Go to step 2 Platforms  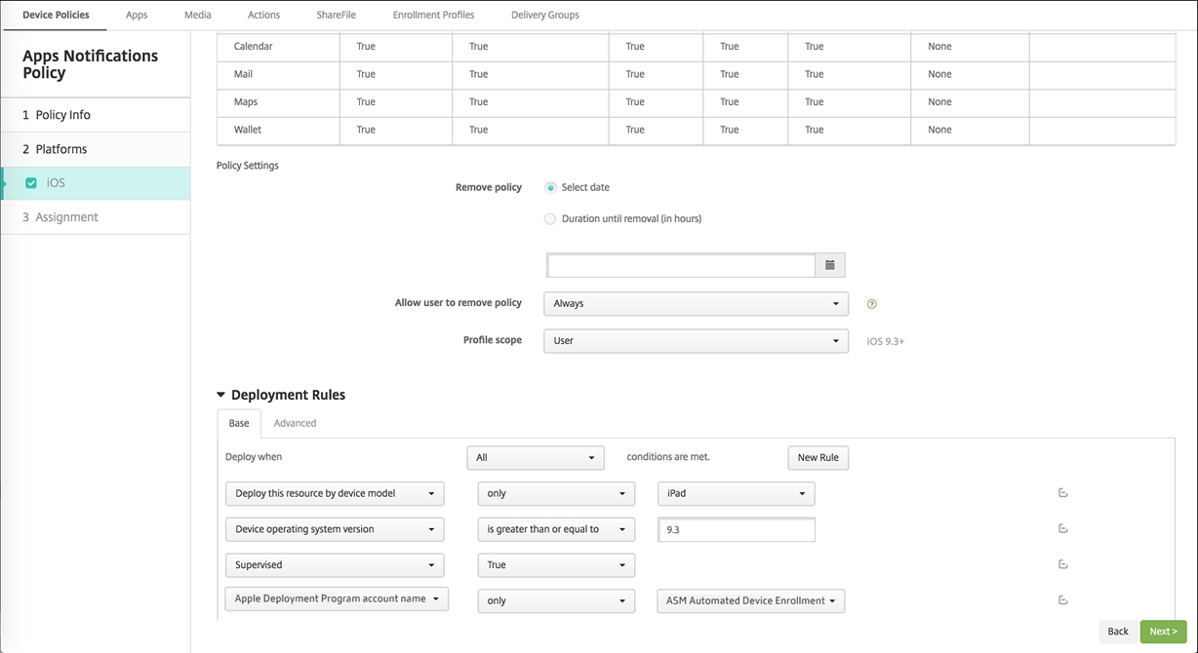96,149
